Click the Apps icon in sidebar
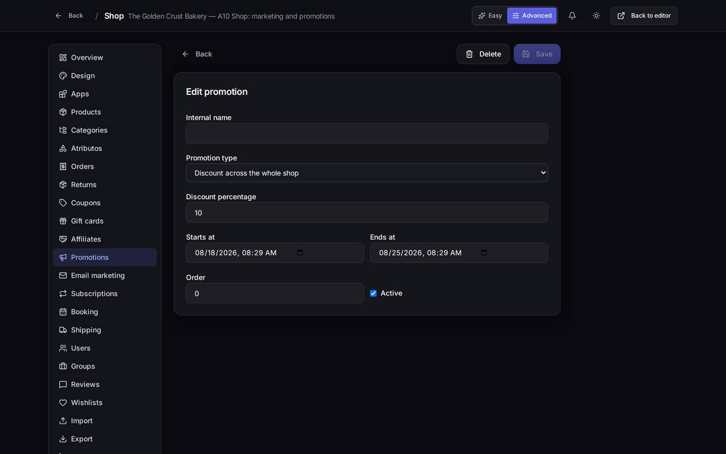Screen dimensions: 726x454 [63, 94]
